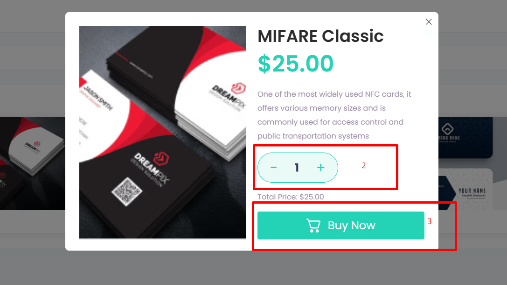This screenshot has width=507, height=285.
Task: Click the DreamPix logo on the white card stack
Action: point(229,96)
